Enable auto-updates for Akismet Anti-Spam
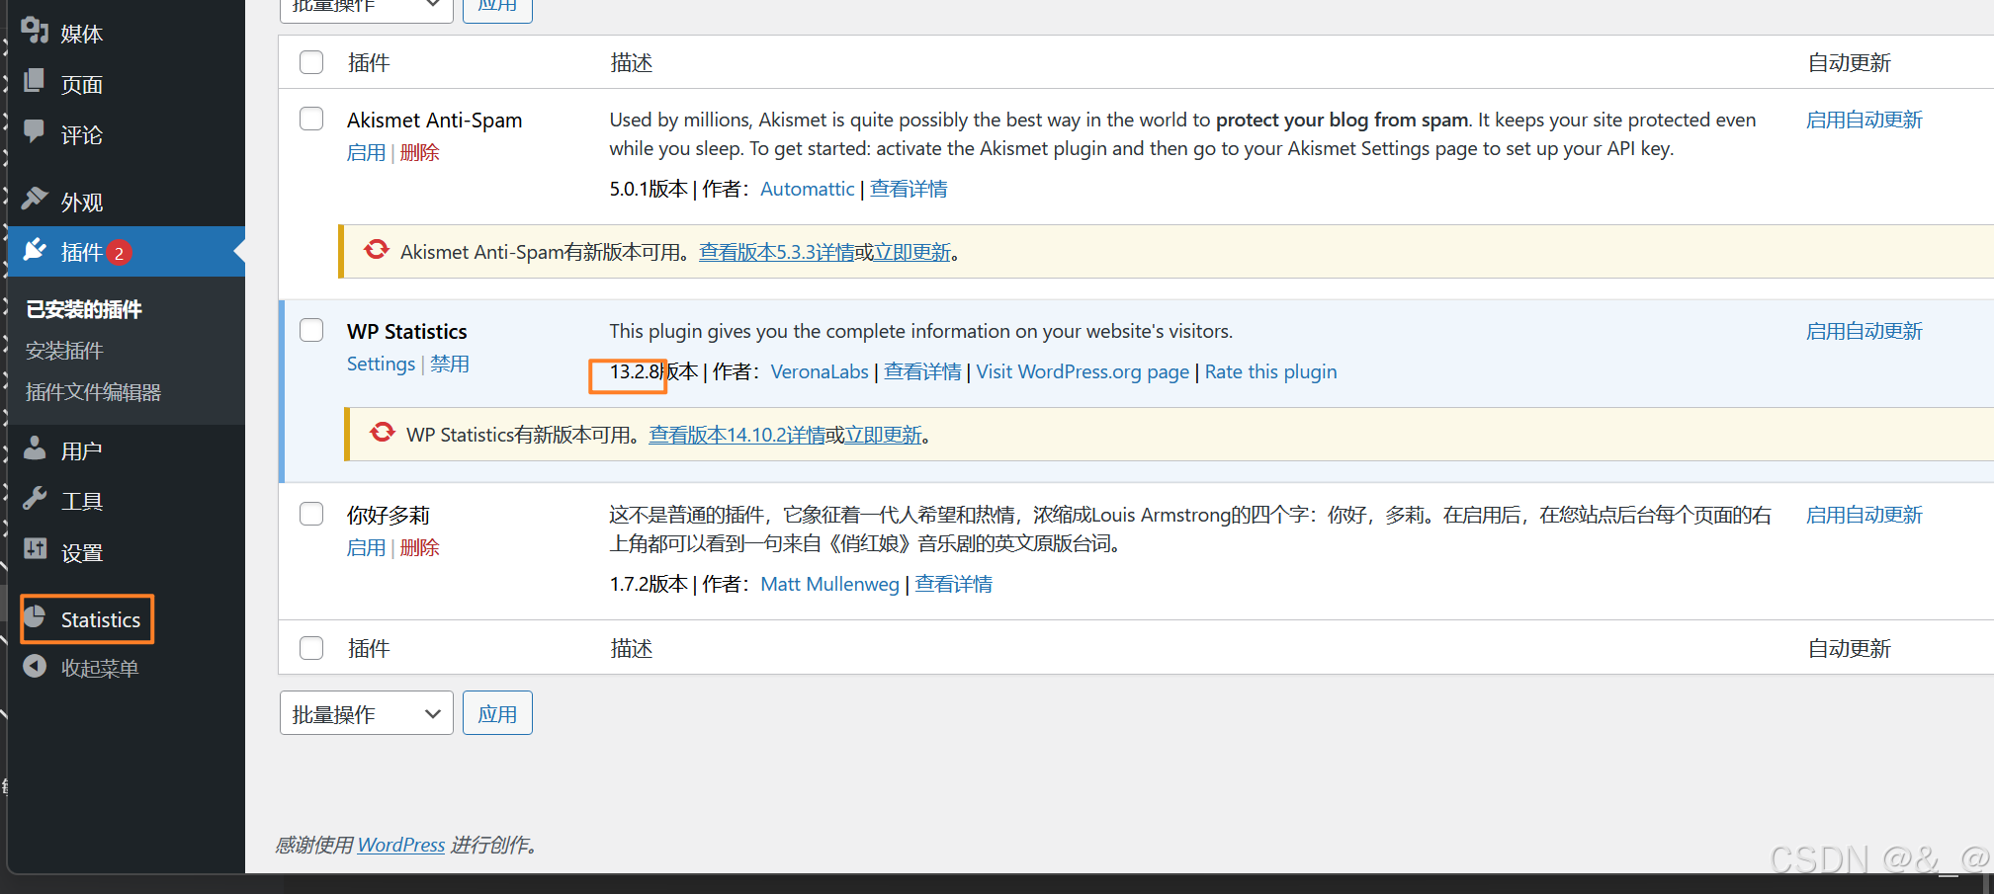Viewport: 1994px width, 894px height. pos(1864,120)
